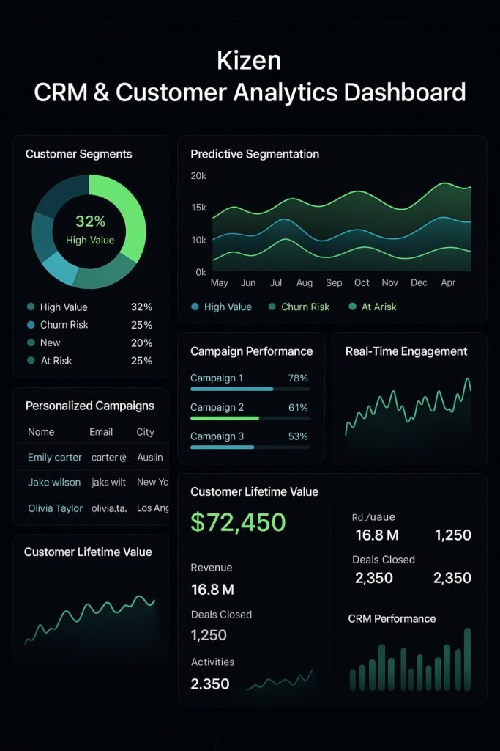Click the Dec label on the chart axis
Screen dimensions: 500x751
[x=419, y=282]
